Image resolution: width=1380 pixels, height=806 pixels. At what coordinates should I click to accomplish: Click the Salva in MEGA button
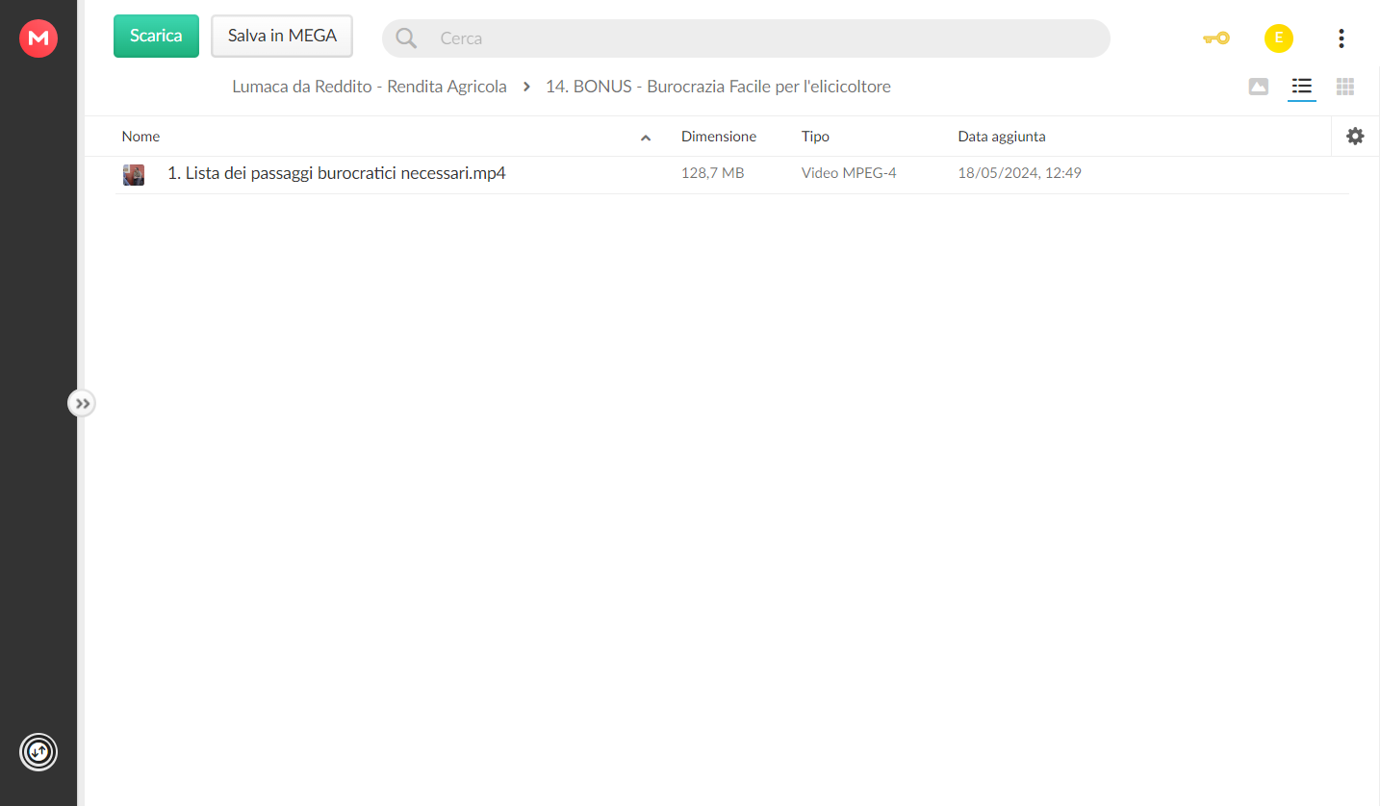(282, 36)
